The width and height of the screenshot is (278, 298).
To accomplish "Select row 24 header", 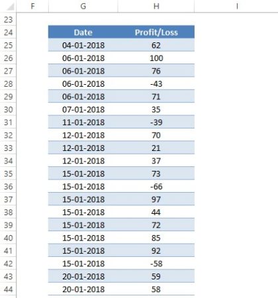I will [x=8, y=32].
